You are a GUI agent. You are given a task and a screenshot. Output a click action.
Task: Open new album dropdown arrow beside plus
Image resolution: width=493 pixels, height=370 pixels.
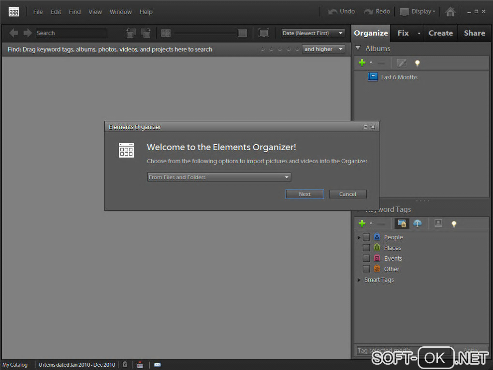click(x=371, y=62)
